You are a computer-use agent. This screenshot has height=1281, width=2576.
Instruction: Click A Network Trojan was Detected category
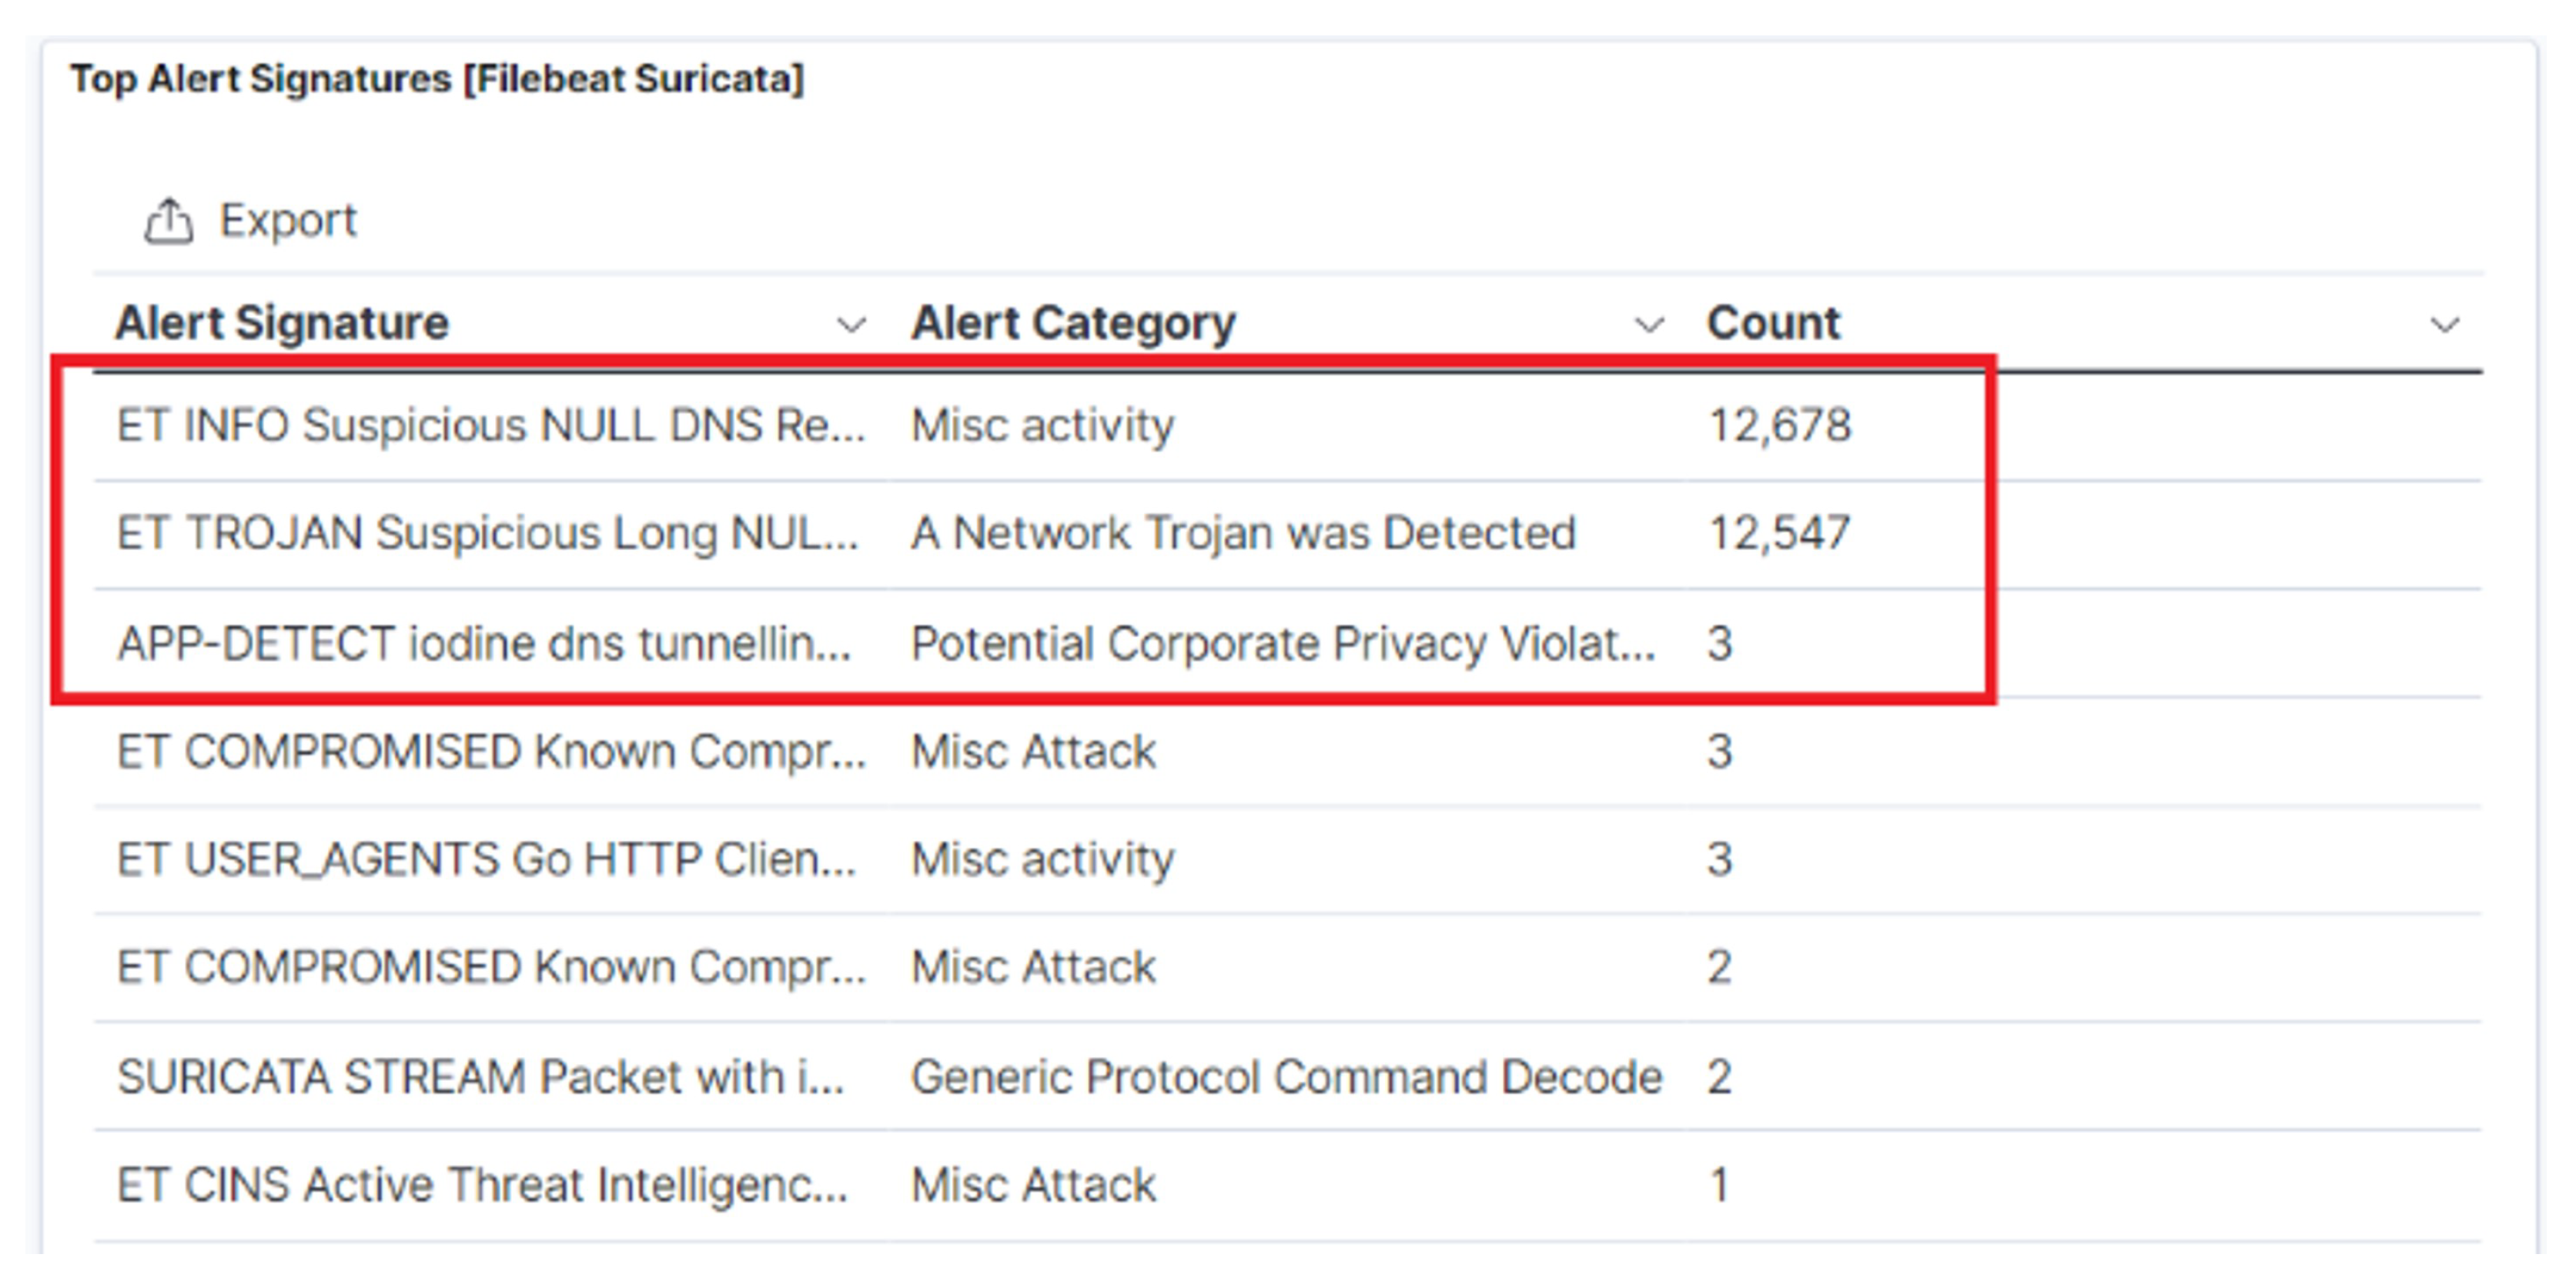(x=1243, y=534)
